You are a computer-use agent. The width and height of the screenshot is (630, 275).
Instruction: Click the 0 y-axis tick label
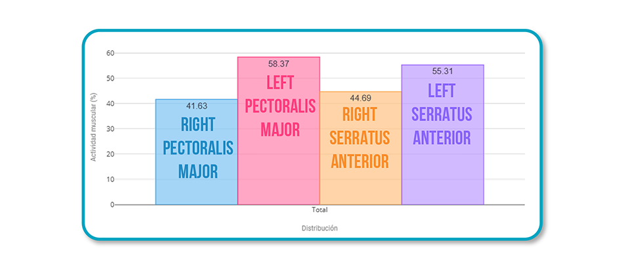point(112,204)
